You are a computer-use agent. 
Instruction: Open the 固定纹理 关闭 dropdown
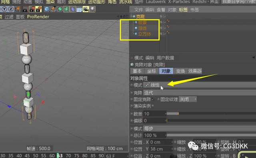pyautogui.click(x=188, y=99)
